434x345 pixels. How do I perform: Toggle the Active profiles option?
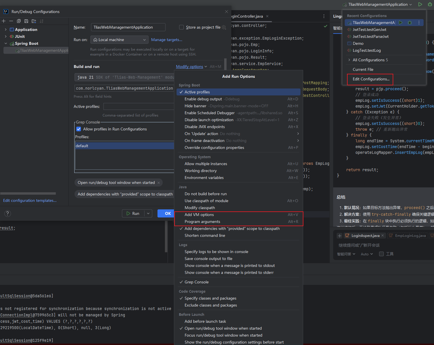coord(238,92)
